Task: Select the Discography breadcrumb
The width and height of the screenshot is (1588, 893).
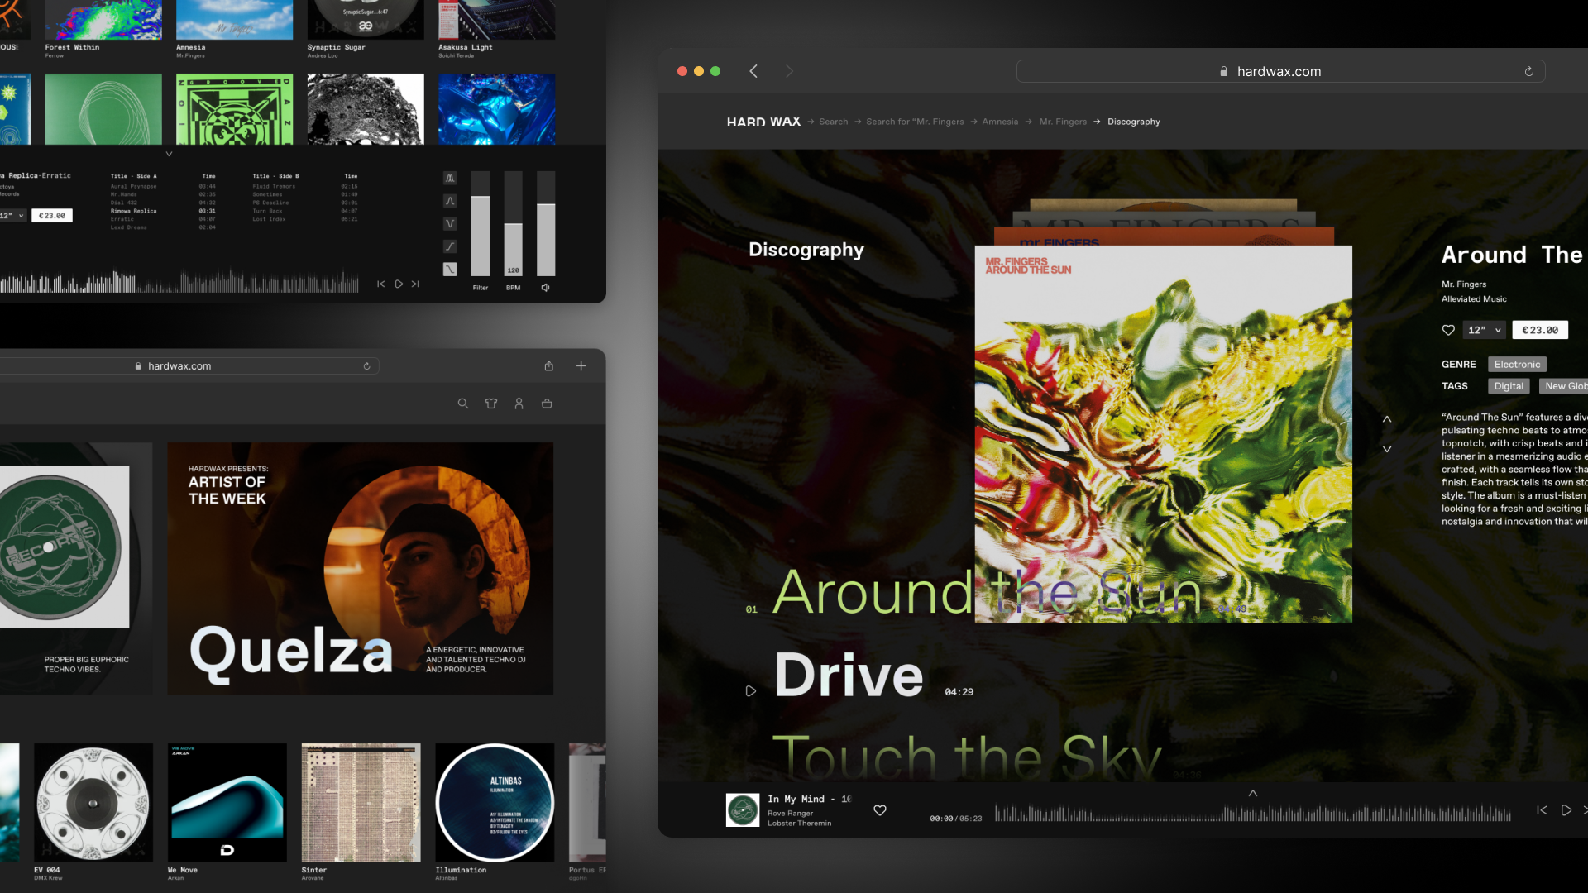Action: pyautogui.click(x=1133, y=122)
